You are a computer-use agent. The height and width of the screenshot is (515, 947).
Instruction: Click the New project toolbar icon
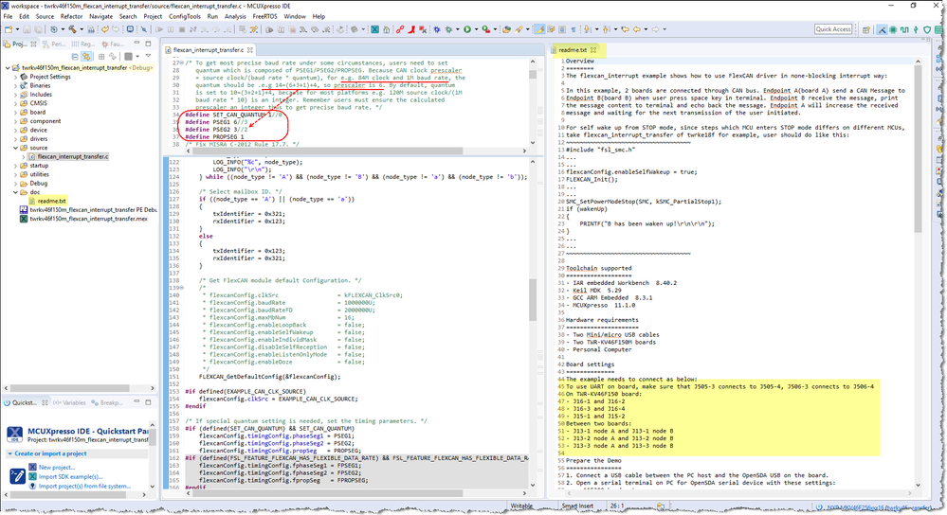point(9,29)
